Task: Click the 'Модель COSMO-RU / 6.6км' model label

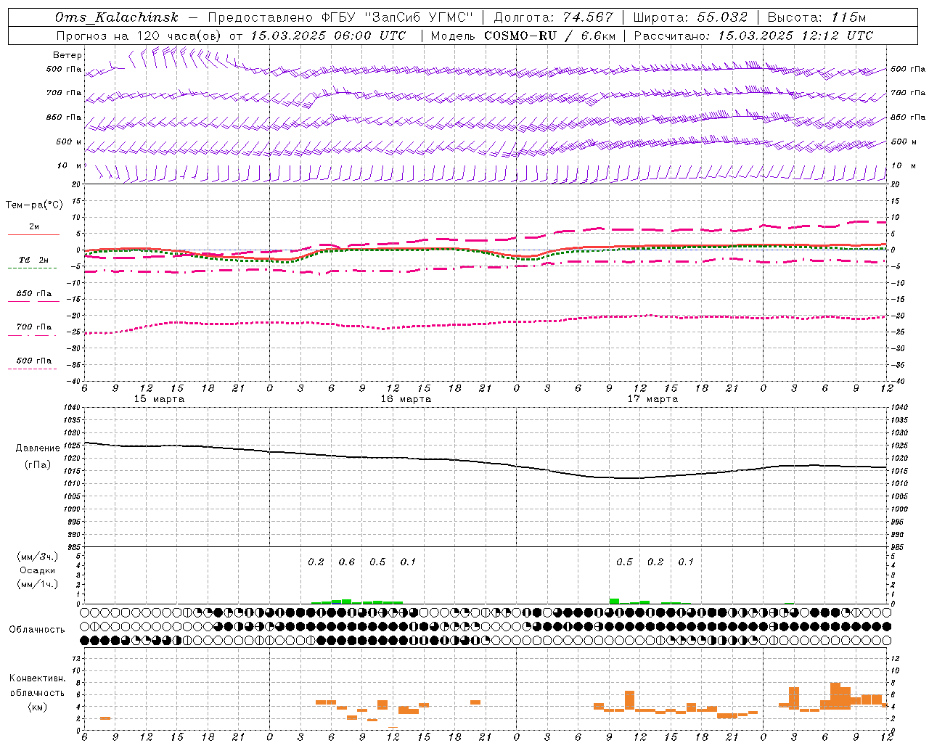Action: [x=523, y=36]
